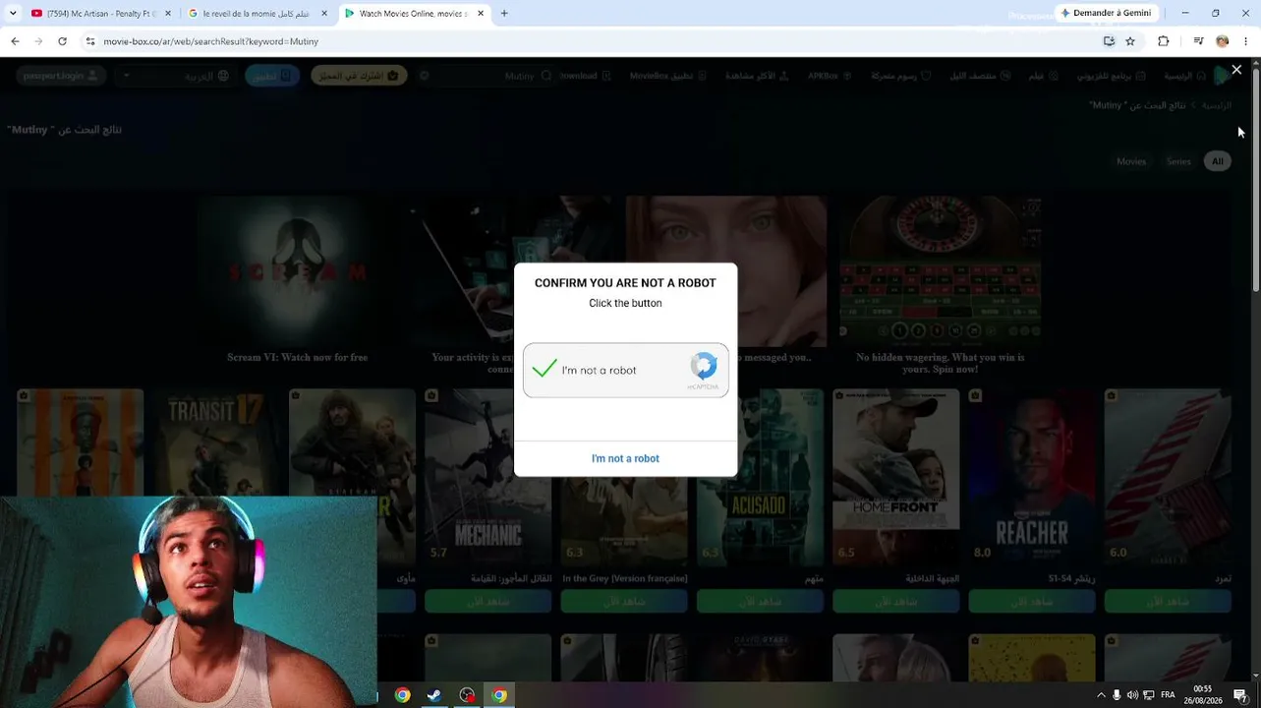Click the search magnifier icon
The image size is (1261, 708).
(x=546, y=76)
